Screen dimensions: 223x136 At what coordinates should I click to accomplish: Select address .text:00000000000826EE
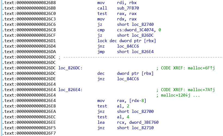click(x=29, y=122)
